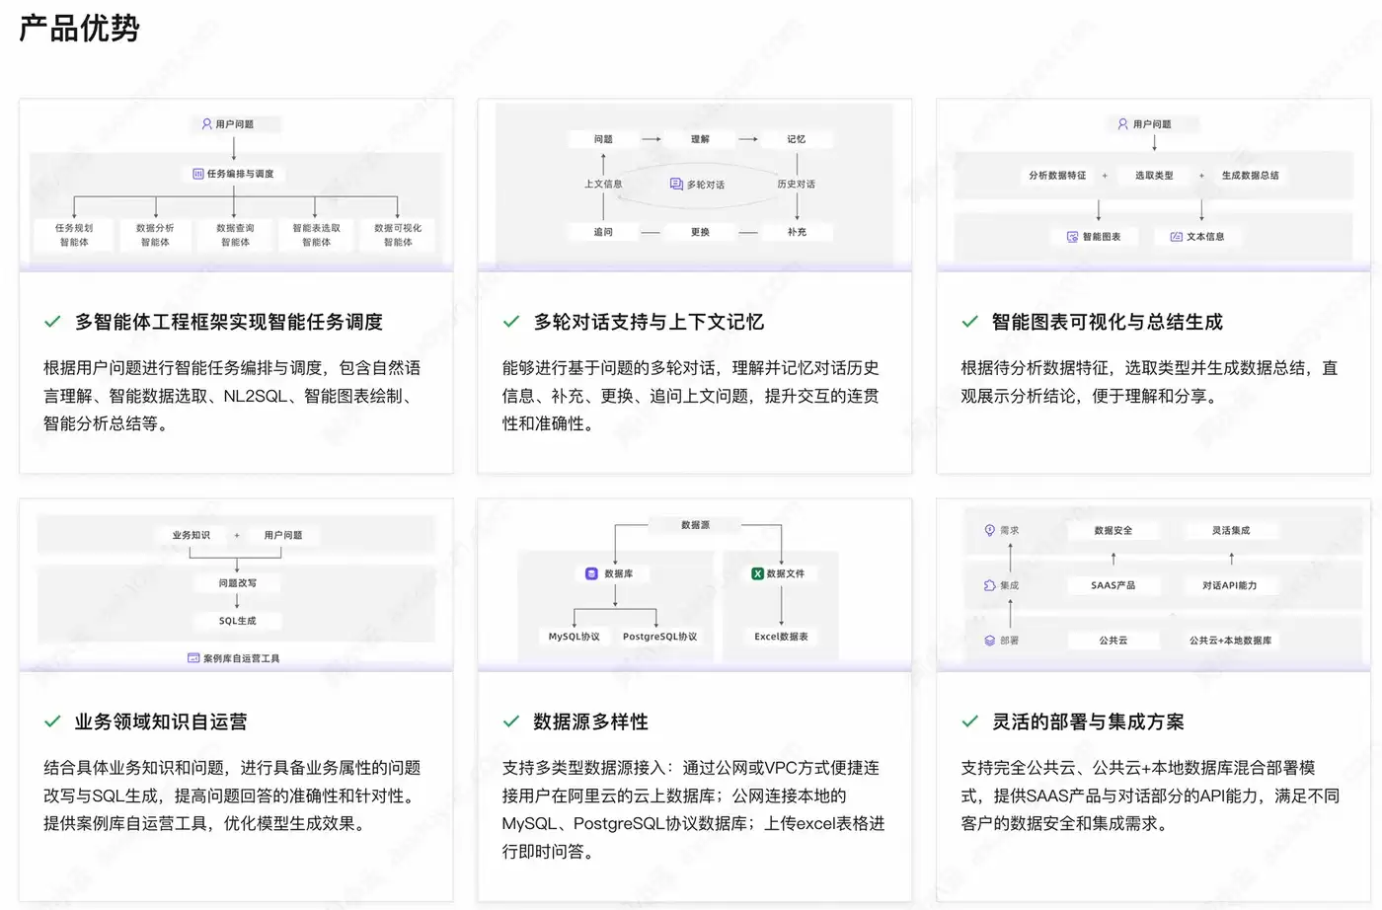Screen dimensions: 1382x910
Task: Click heading 灵活的部署与集成方案
Action: 1088,721
